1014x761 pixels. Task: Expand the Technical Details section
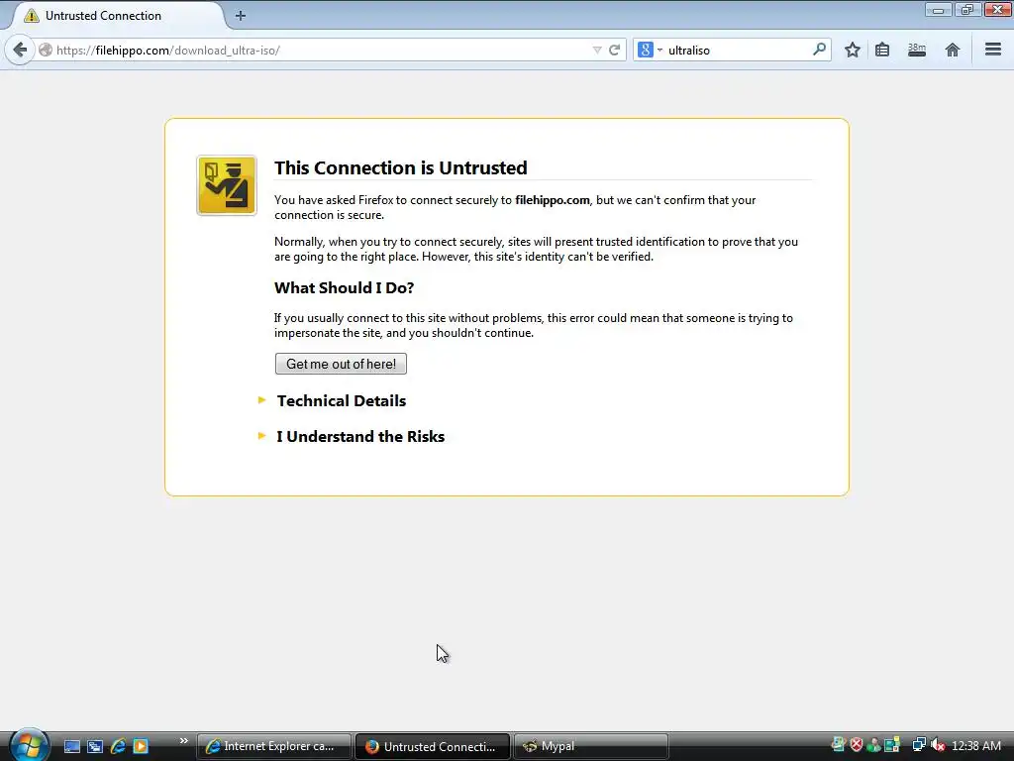click(341, 400)
